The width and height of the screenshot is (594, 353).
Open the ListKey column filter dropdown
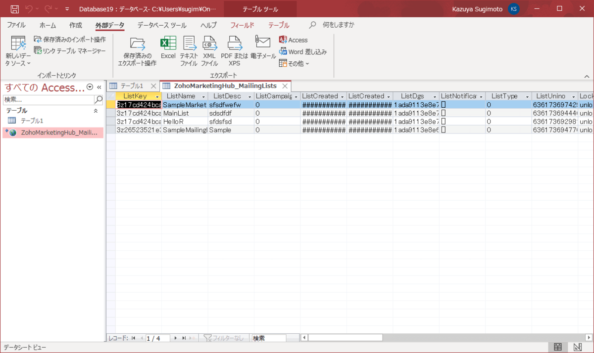(x=157, y=96)
